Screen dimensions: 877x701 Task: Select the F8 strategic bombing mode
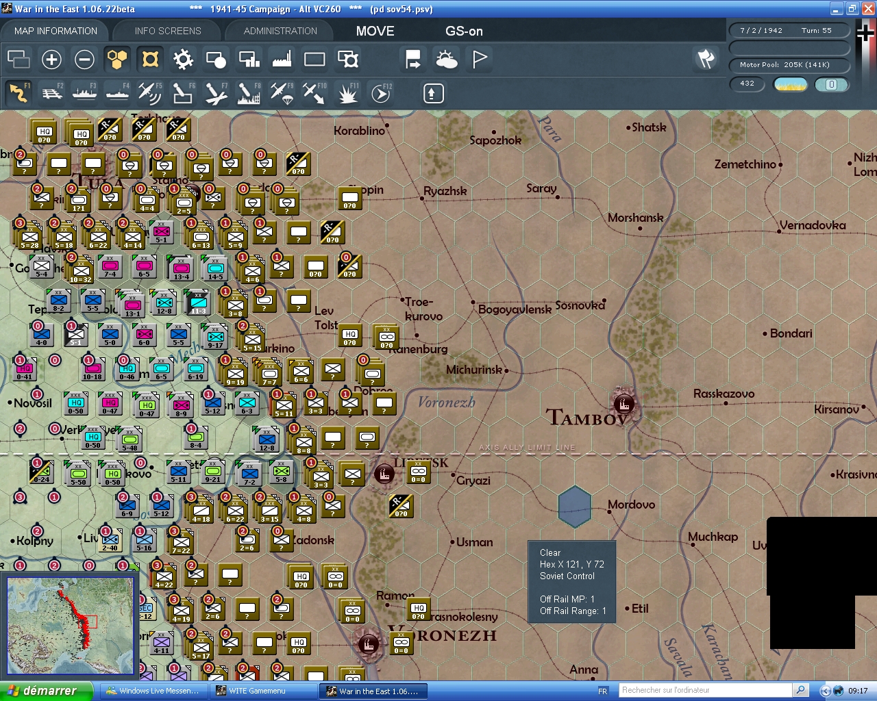point(249,92)
